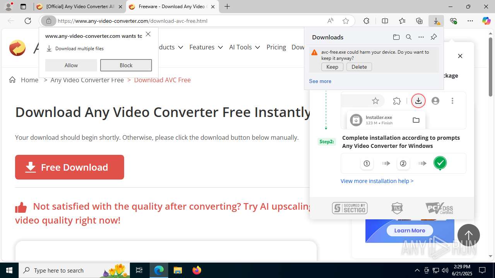Screen dimensions: 495x278
Task: Open the network tray icon
Action: pos(436,270)
